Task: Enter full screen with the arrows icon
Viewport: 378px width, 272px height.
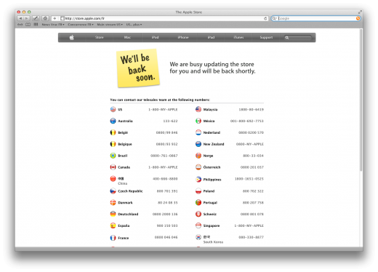Action: click(x=360, y=12)
